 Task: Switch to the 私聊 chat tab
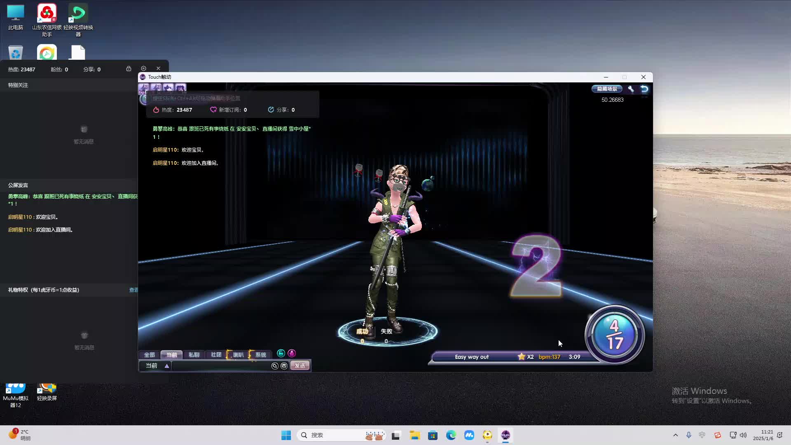click(194, 355)
